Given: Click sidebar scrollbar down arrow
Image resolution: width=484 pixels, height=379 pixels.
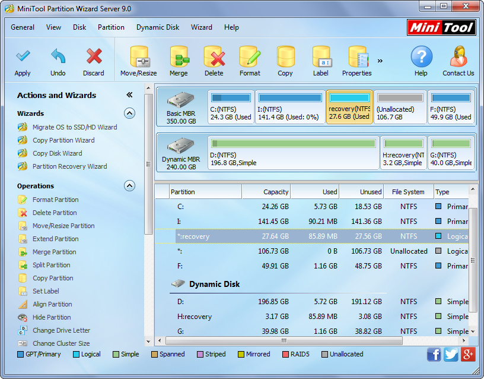Looking at the screenshot, I should pyautogui.click(x=148, y=342).
